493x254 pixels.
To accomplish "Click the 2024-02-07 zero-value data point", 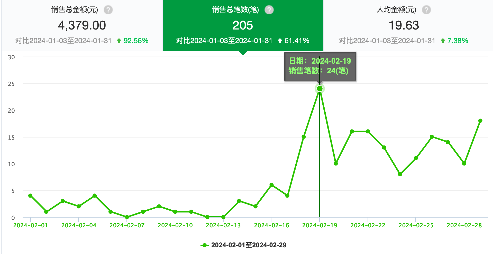I will tap(127, 217).
